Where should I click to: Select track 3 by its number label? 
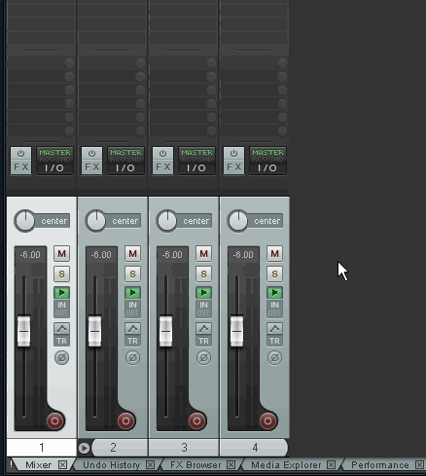(x=184, y=448)
